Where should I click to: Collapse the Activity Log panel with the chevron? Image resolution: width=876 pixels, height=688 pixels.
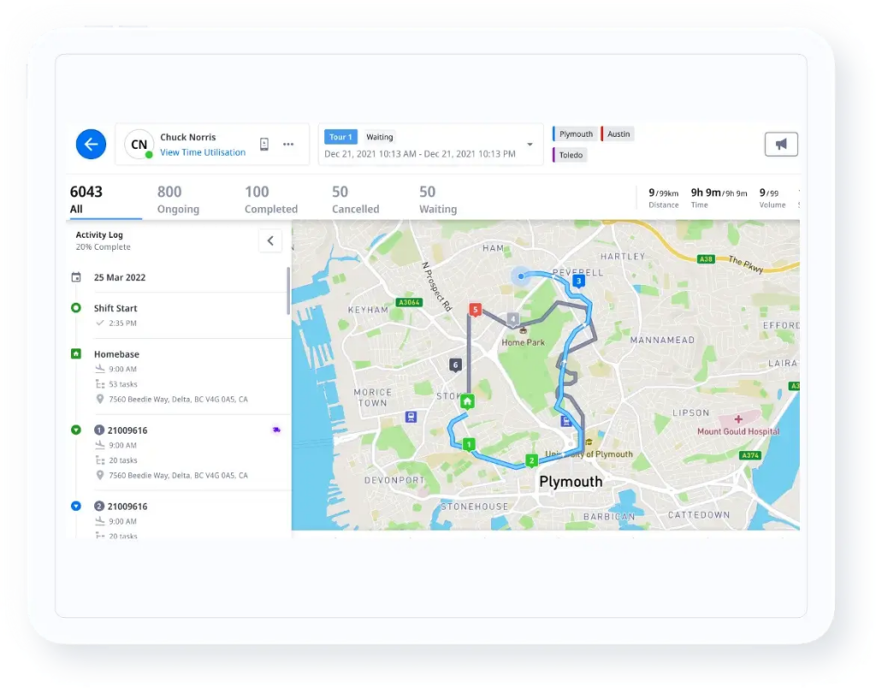pyautogui.click(x=270, y=240)
